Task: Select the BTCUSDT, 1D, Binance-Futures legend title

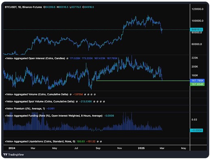Action: pos(24,7)
